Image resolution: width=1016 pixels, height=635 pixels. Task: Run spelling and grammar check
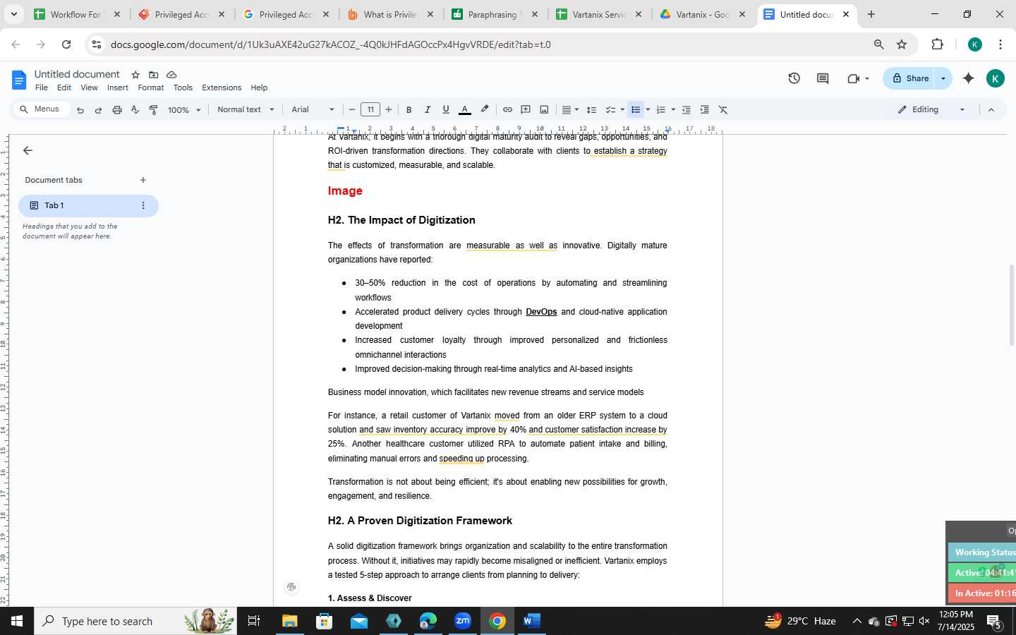(x=135, y=109)
